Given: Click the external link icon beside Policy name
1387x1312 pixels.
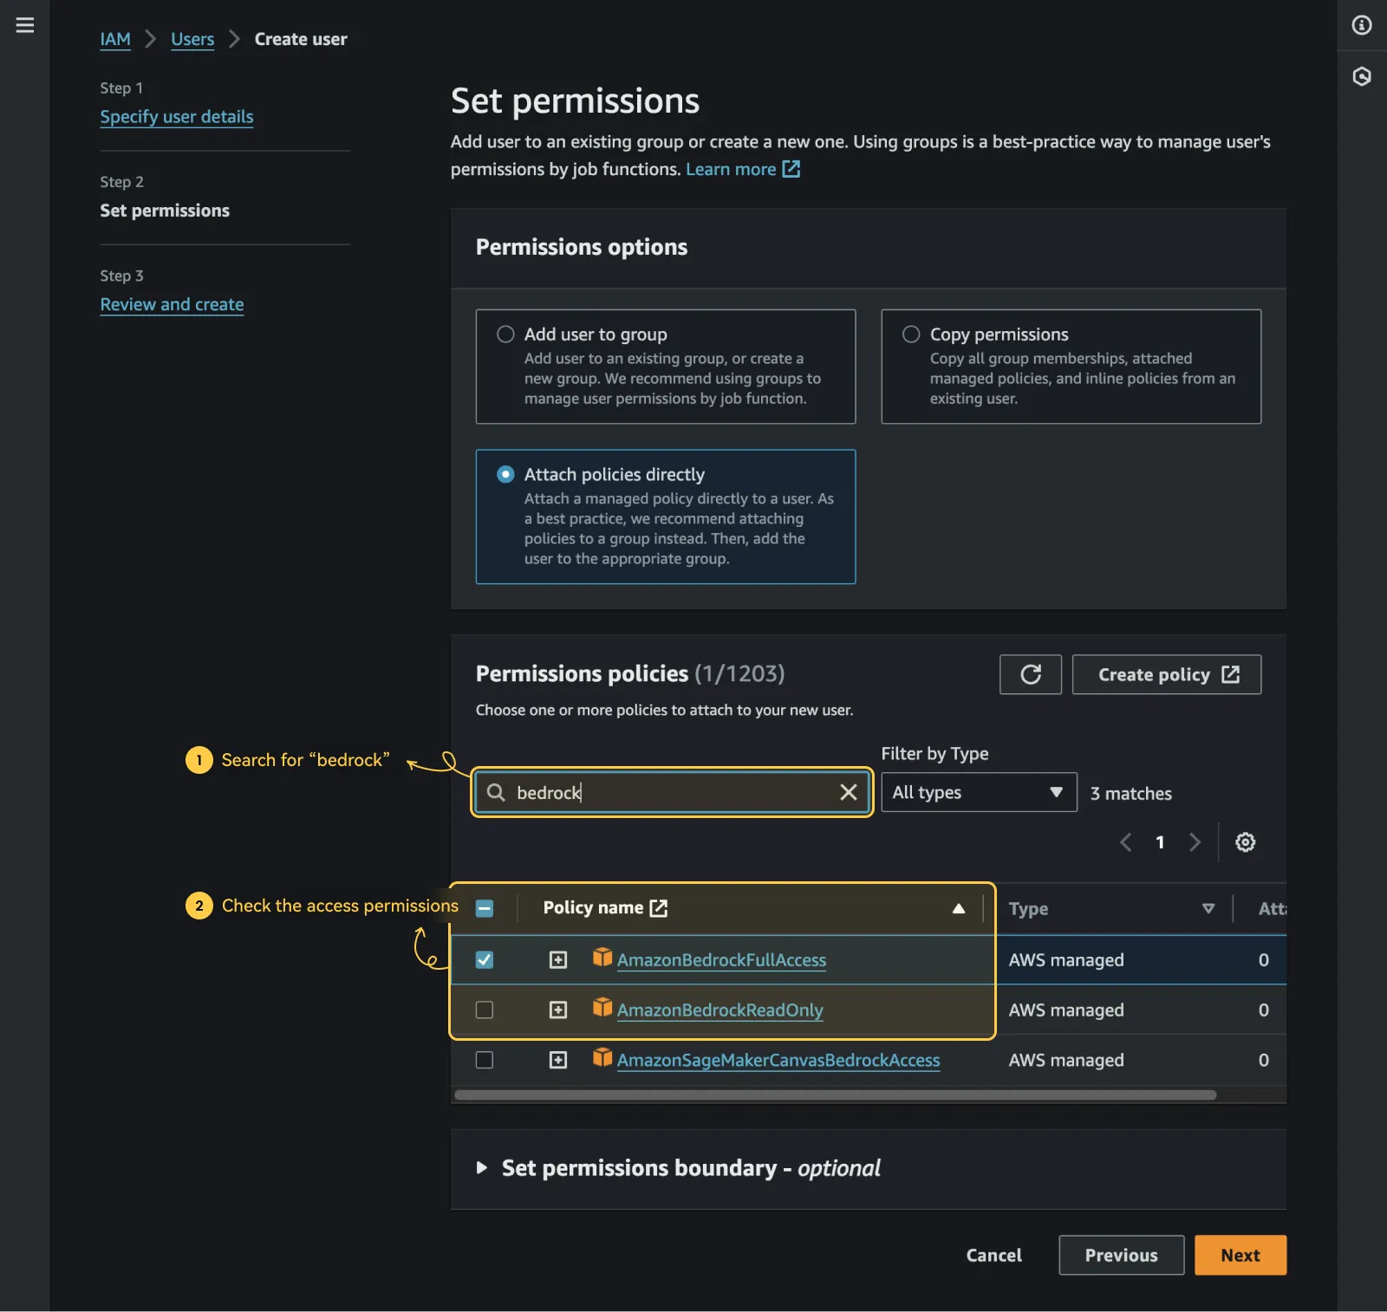Looking at the screenshot, I should [659, 907].
